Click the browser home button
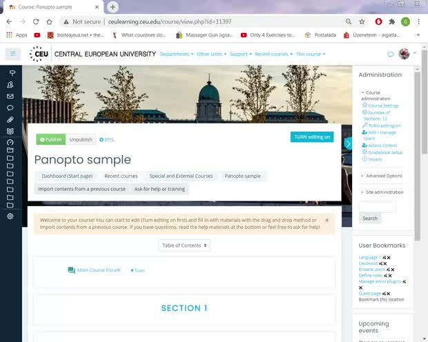Viewport: 428px width, 342px height. [49, 21]
